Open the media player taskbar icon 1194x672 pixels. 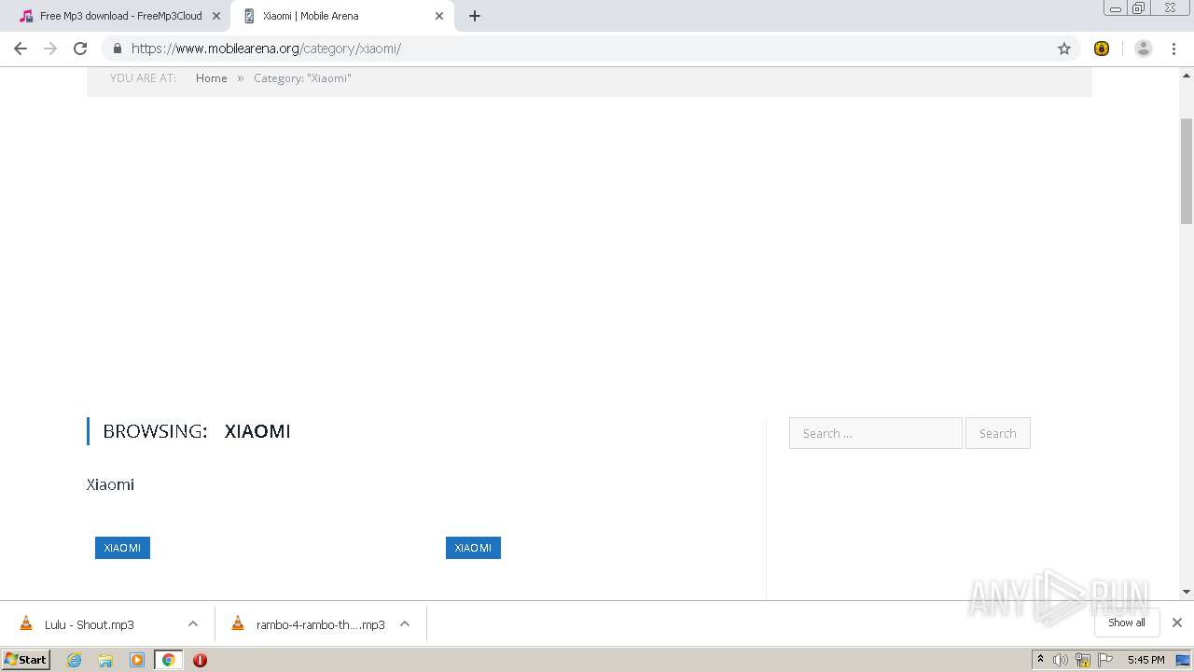pyautogui.click(x=137, y=660)
